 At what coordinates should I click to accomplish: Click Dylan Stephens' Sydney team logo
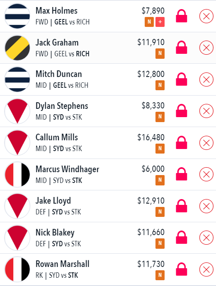[17, 111]
